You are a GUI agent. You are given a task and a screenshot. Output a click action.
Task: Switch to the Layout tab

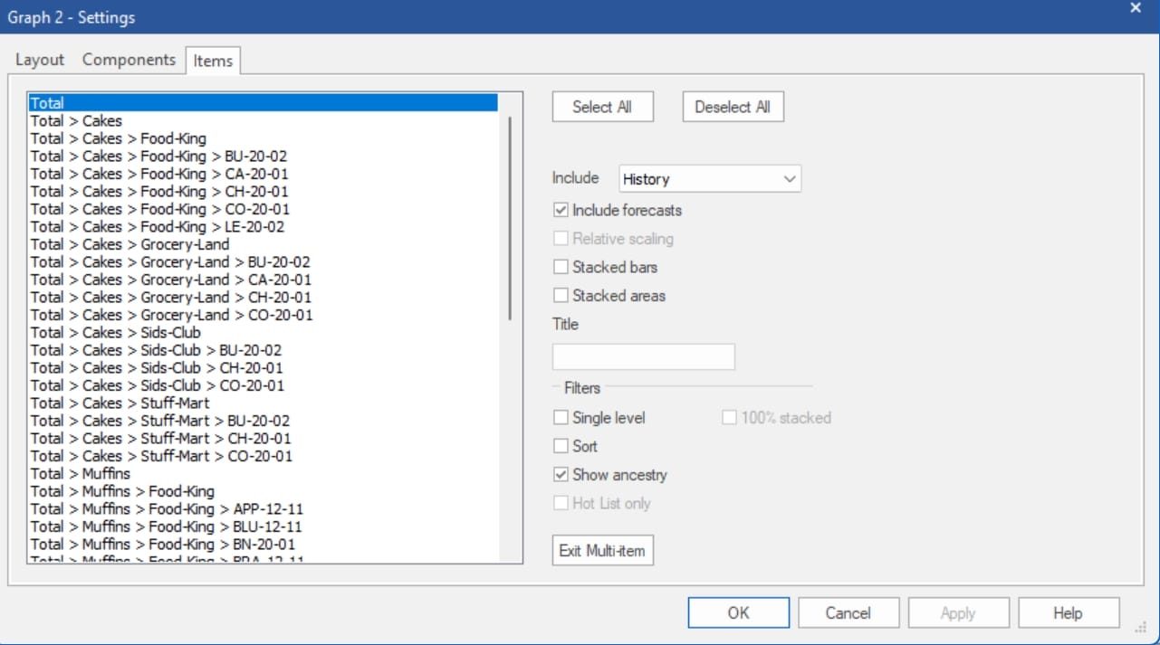coord(39,59)
